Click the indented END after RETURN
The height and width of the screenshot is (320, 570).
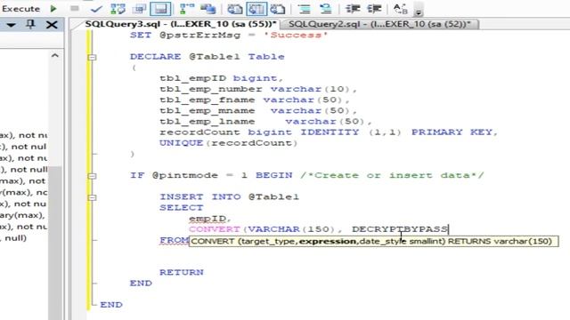pos(141,284)
